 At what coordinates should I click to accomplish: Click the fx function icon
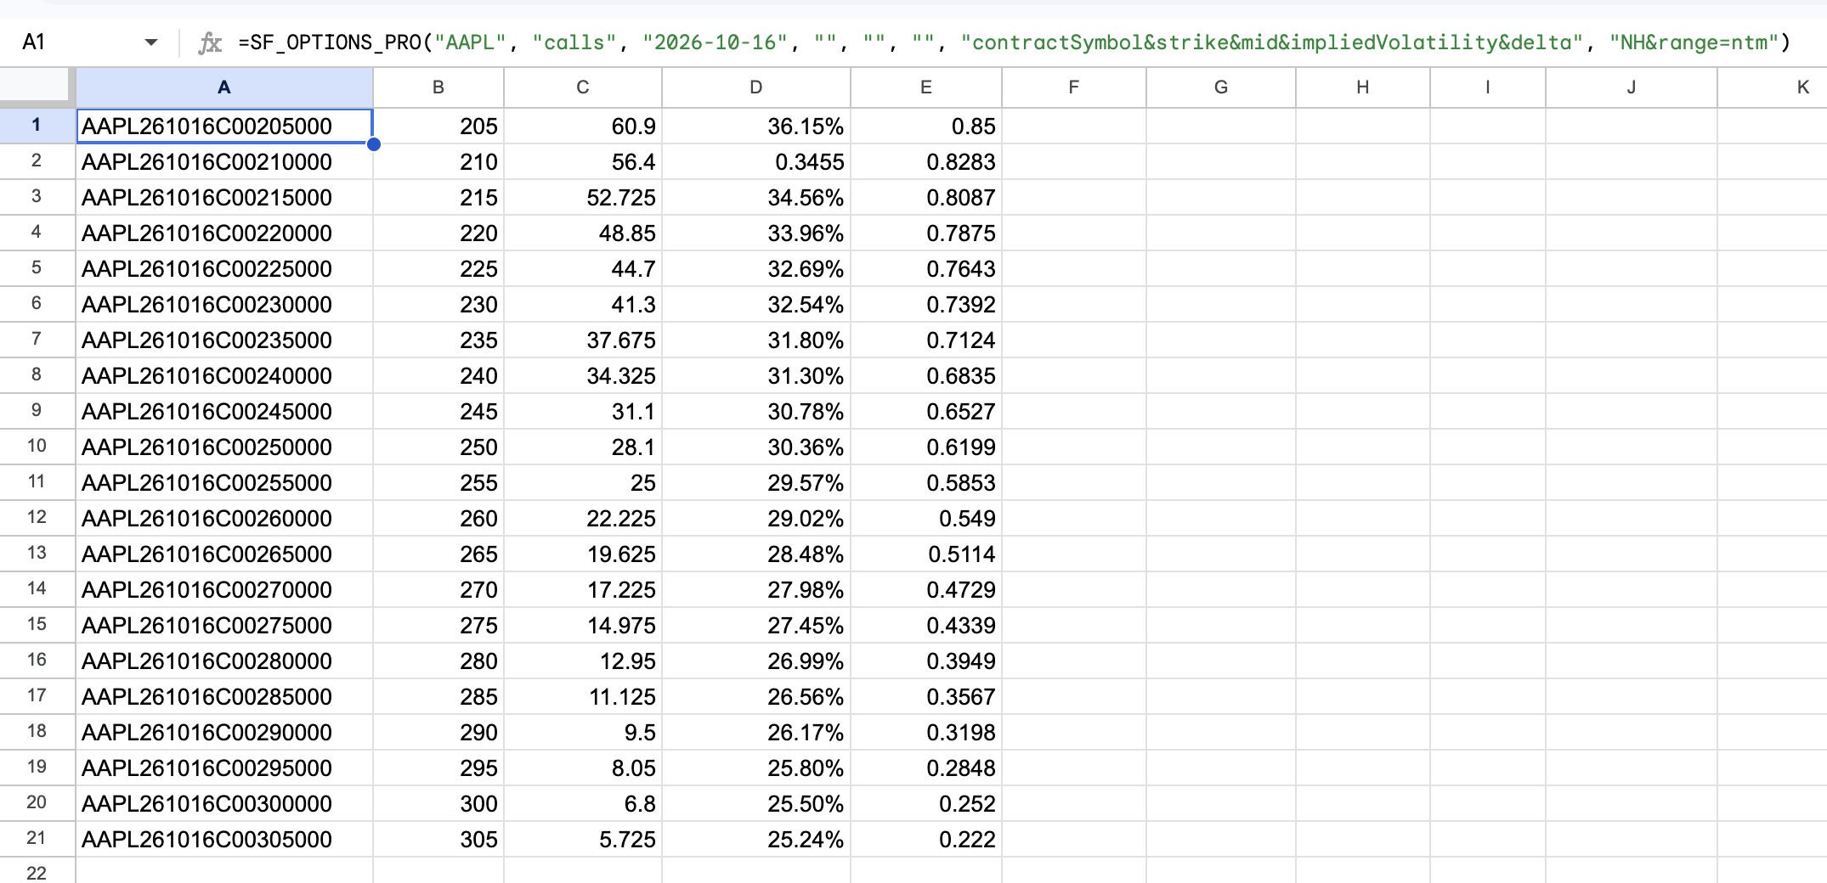coord(210,42)
